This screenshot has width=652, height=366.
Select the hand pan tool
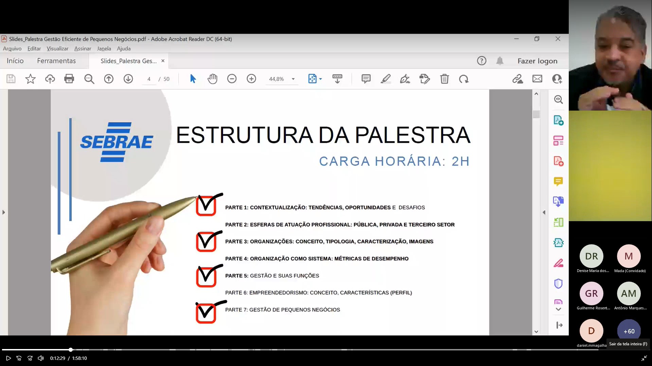(x=212, y=79)
